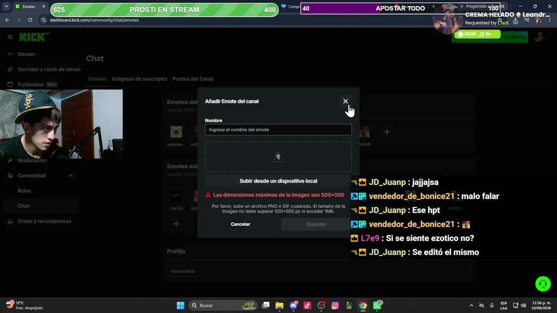Image resolution: width=557 pixels, height=313 pixels.
Task: Switch to Puntos del Canal tab
Action: 193,79
